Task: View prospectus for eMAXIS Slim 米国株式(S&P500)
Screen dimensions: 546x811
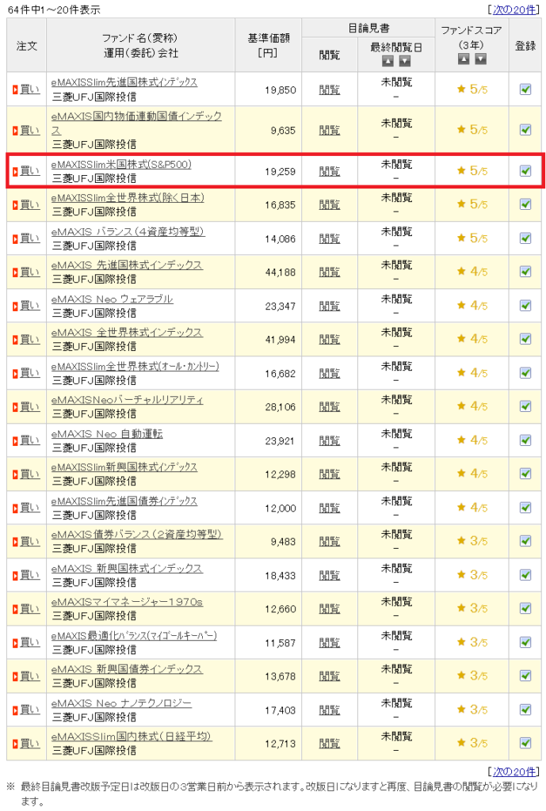Action: pyautogui.click(x=330, y=171)
